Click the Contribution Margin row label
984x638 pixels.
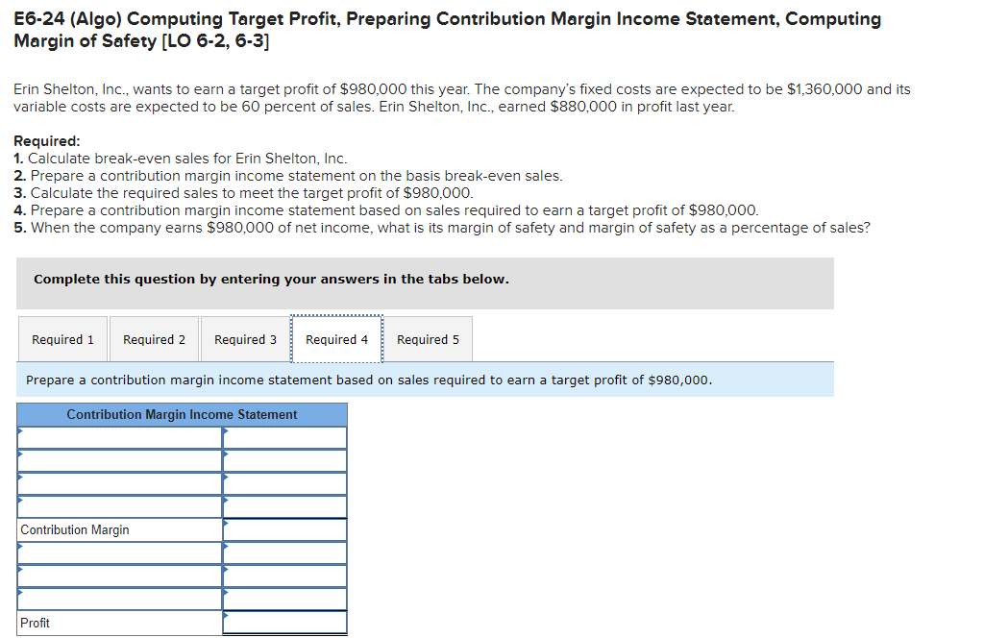coord(75,530)
